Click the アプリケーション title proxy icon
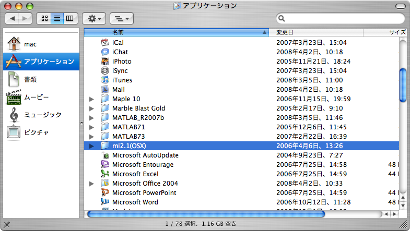The width and height of the screenshot is (410, 231). tap(177, 6)
